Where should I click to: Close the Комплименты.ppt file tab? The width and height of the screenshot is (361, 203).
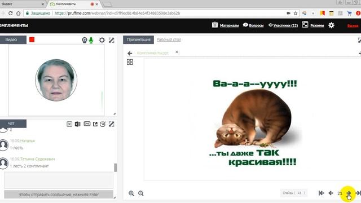177,52
